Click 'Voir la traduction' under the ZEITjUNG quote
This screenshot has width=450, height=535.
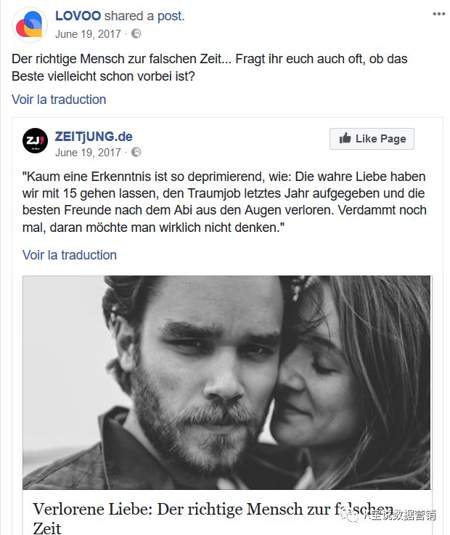point(70,255)
